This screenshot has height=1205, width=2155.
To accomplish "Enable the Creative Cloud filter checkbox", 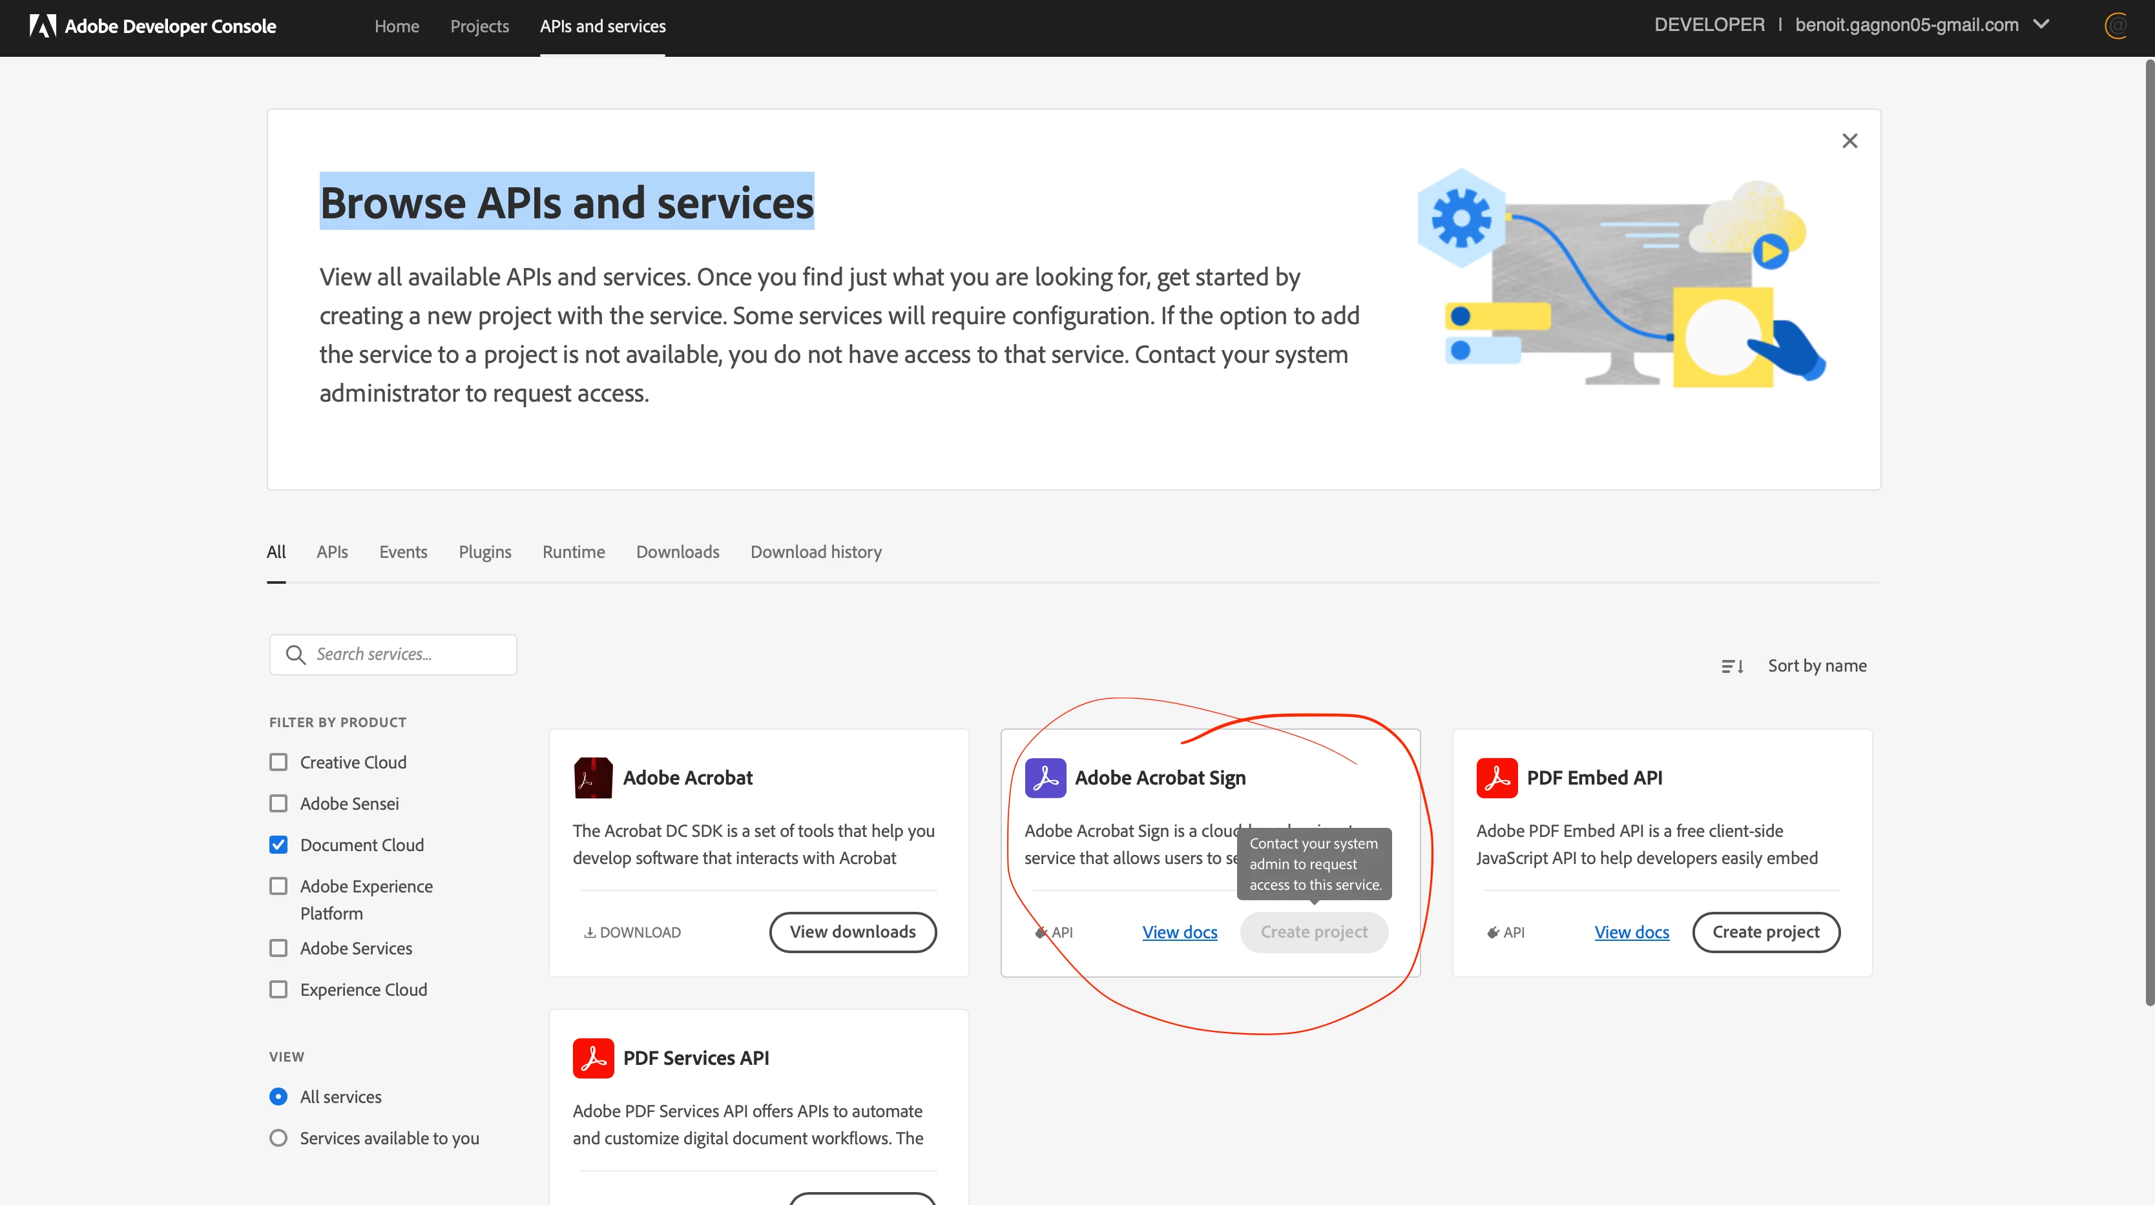I will 278,763.
